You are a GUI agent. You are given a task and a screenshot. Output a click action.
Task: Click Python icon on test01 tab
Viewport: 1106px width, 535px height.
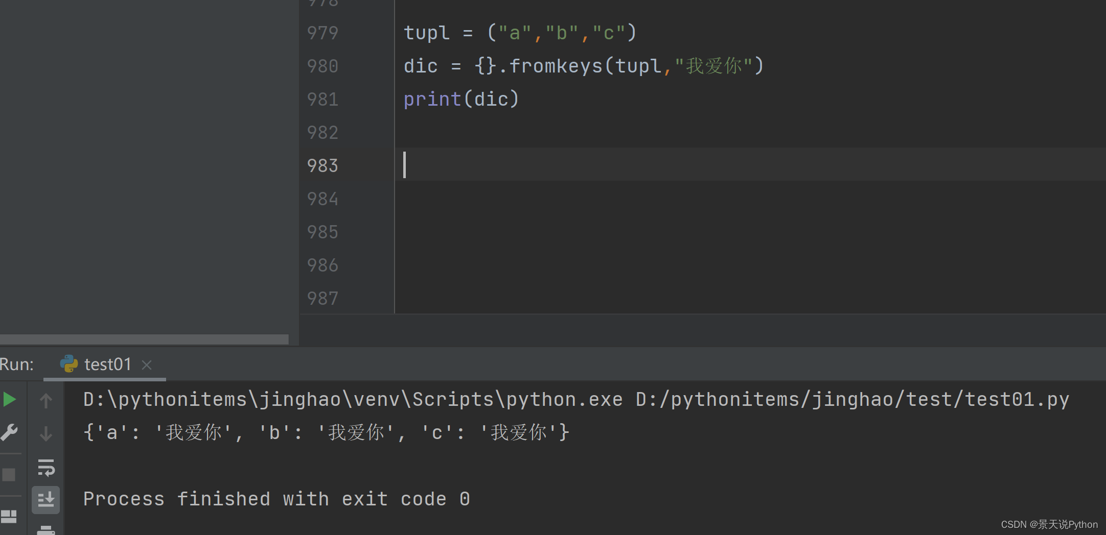(69, 364)
